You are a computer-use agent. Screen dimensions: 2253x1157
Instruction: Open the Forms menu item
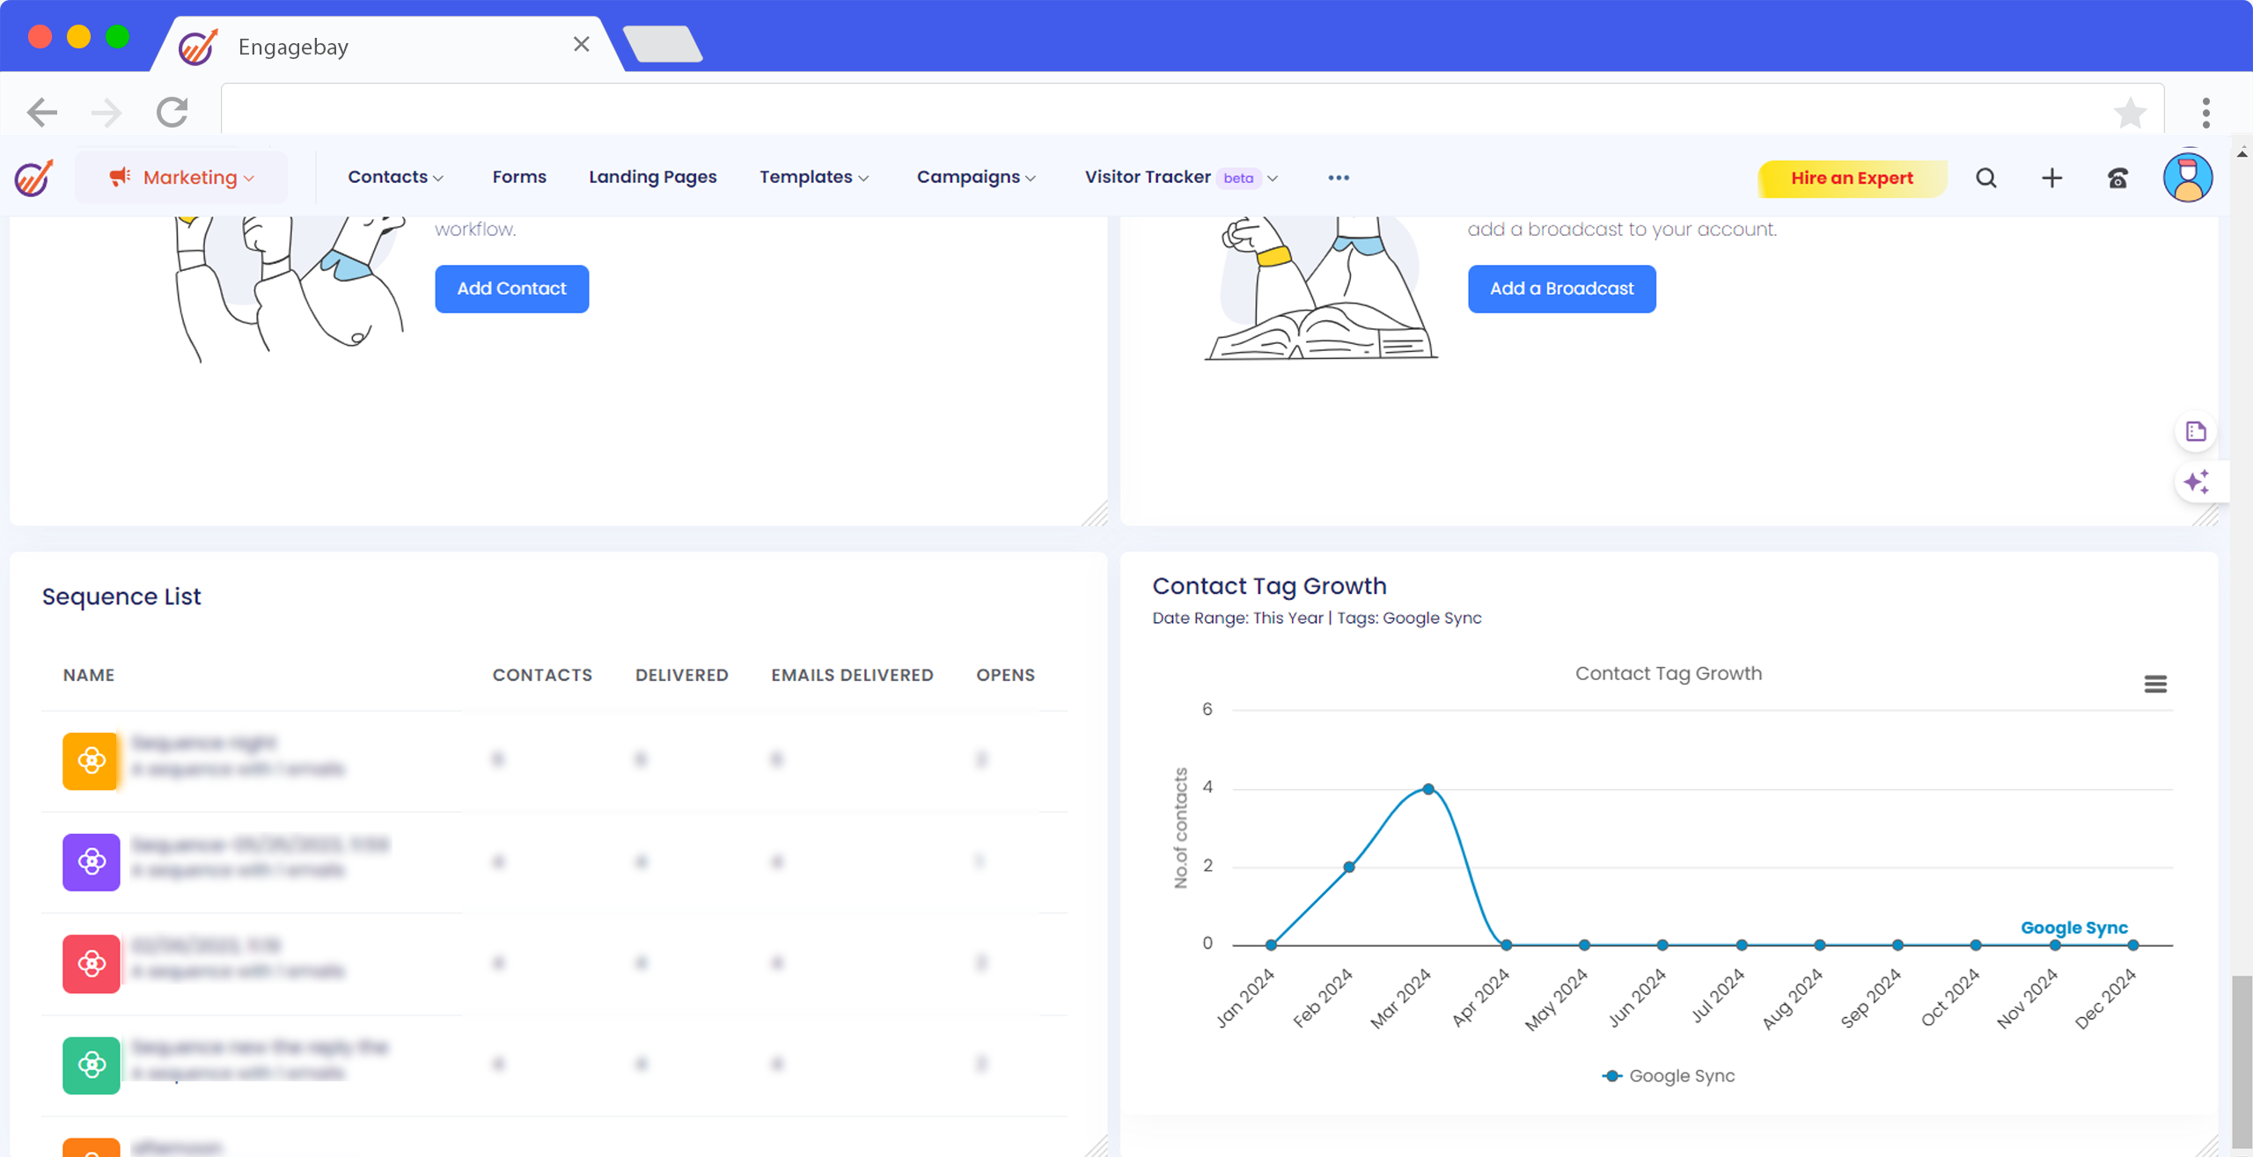pos(519,177)
